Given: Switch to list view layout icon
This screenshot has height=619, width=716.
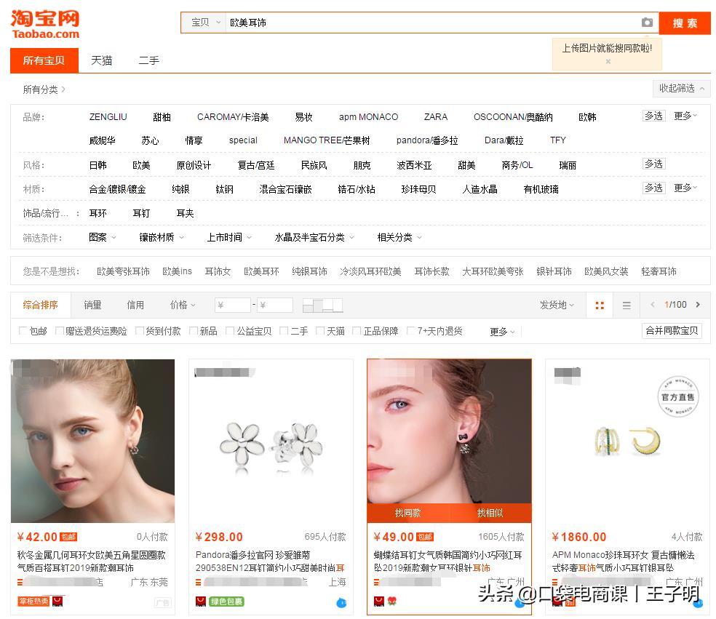Looking at the screenshot, I should coord(626,305).
